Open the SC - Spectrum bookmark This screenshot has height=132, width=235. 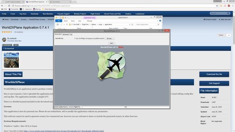tap(26, 9)
